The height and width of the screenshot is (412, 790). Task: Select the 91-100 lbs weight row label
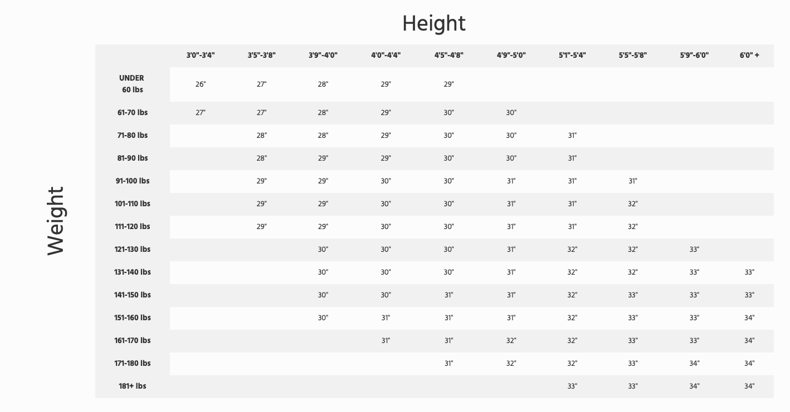pos(133,181)
